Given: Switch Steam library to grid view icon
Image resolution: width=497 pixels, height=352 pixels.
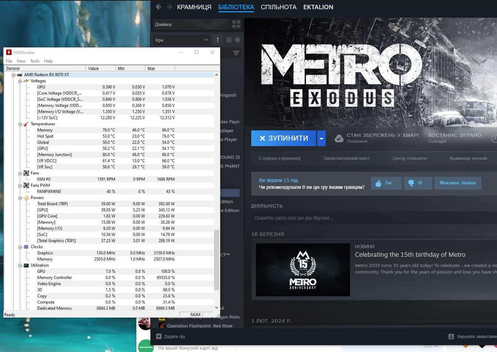Looking at the screenshot, I should point(236,24).
